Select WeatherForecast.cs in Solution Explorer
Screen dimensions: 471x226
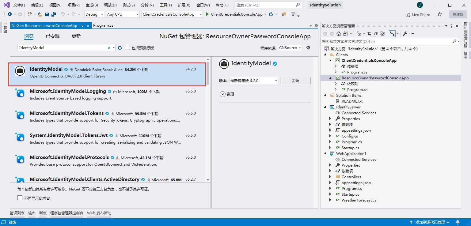click(359, 200)
